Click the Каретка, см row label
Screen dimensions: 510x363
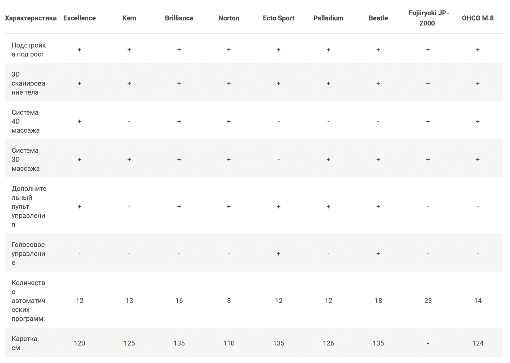click(25, 343)
